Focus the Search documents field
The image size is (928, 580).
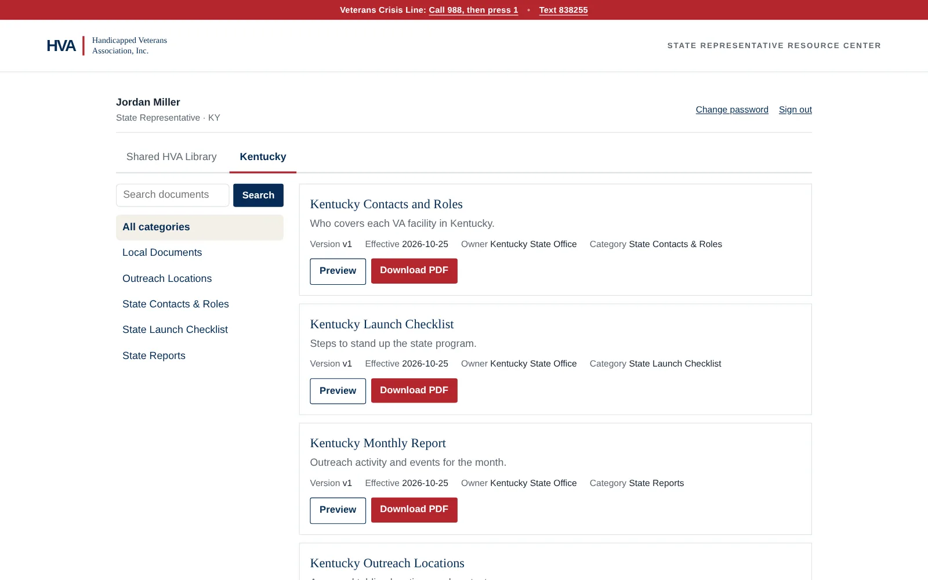pyautogui.click(x=172, y=195)
